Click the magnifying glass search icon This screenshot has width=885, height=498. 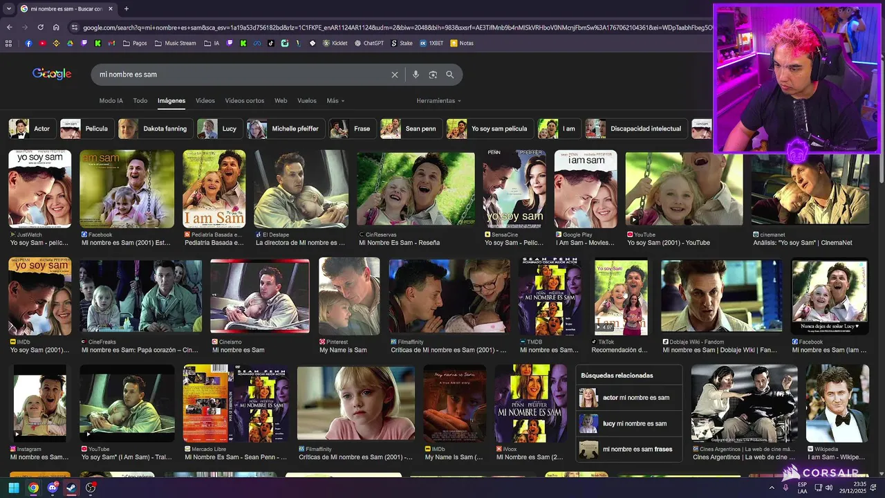450,75
